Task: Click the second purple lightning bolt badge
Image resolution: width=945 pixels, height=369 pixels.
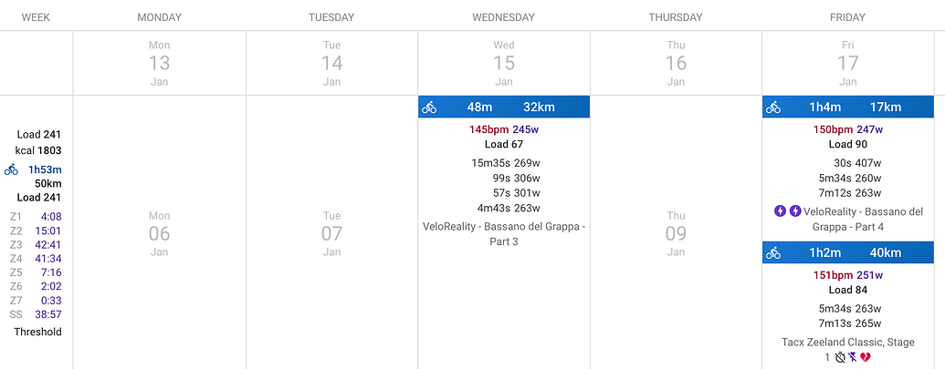Action: [x=795, y=211]
